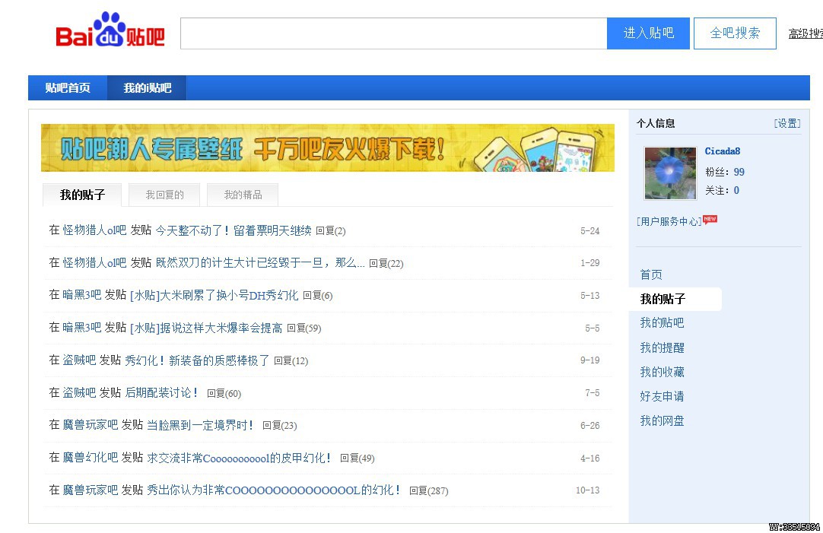Click the username Cicada8 link

723,151
